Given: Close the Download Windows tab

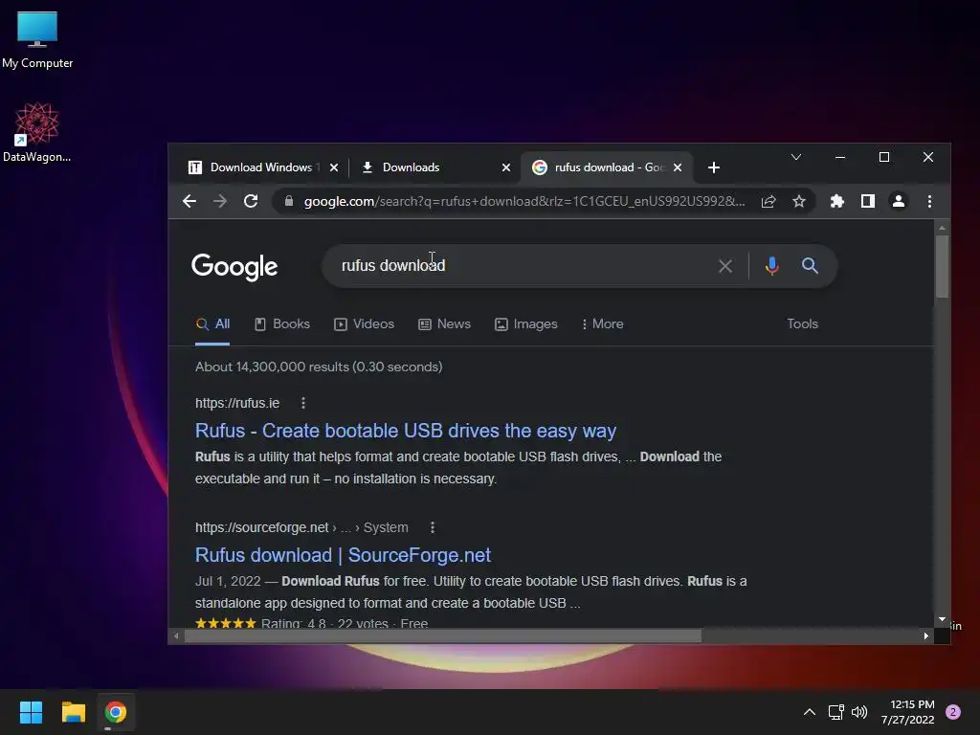Looking at the screenshot, I should point(334,167).
